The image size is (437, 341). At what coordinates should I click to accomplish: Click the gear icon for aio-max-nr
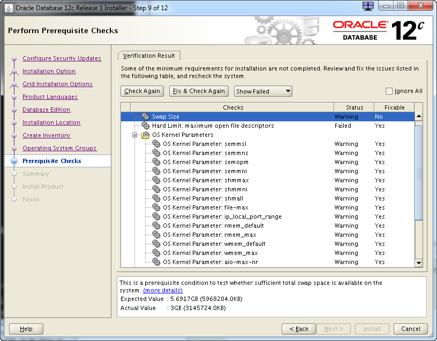coord(156,262)
